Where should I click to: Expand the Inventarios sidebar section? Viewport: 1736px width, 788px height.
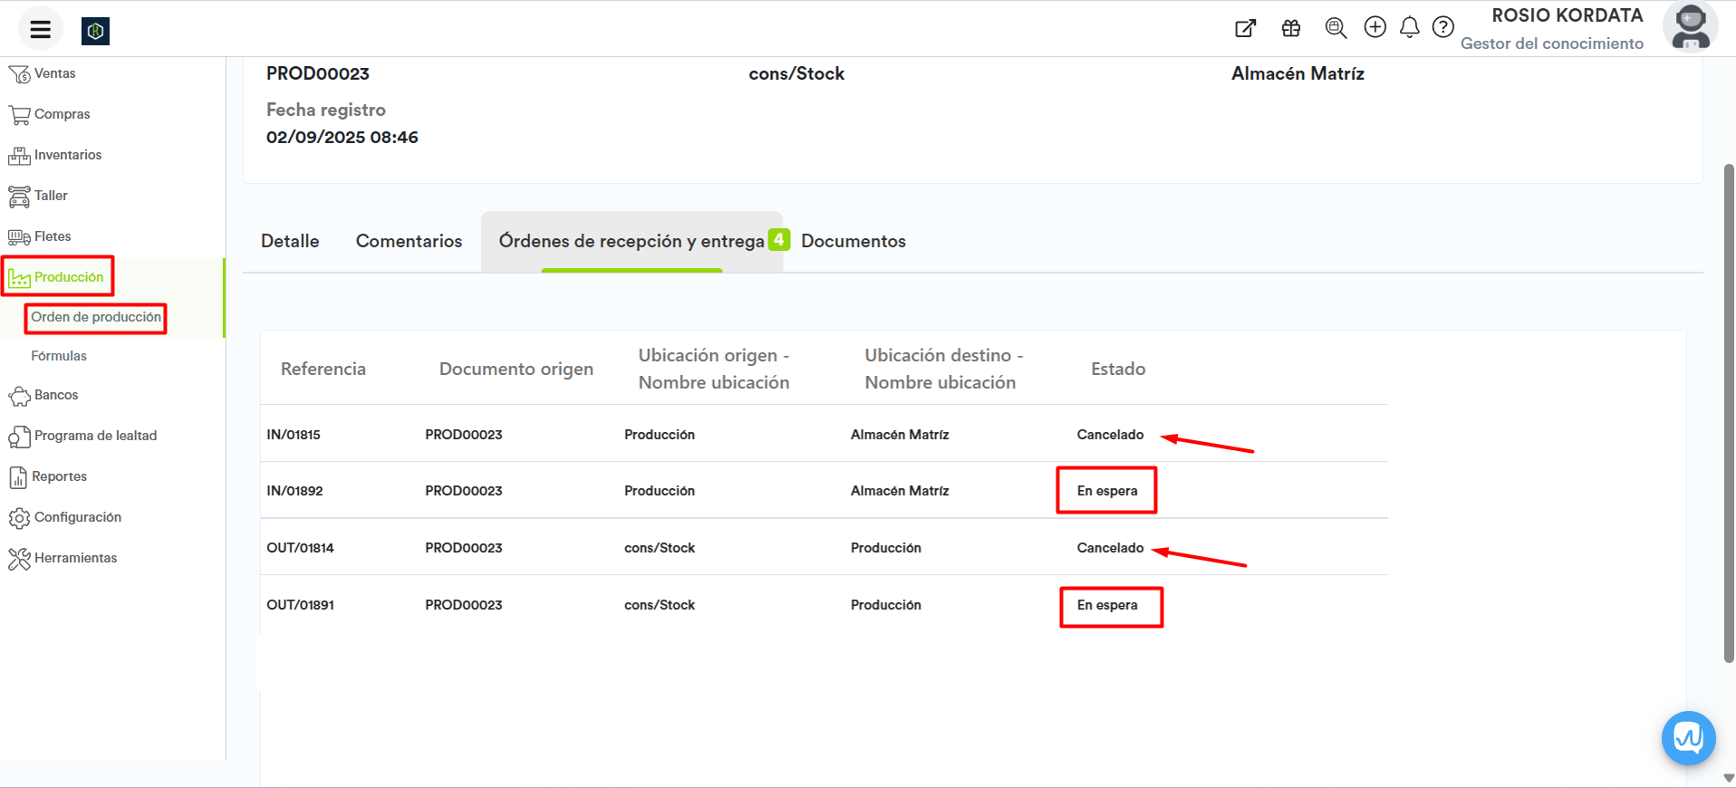[x=67, y=155]
